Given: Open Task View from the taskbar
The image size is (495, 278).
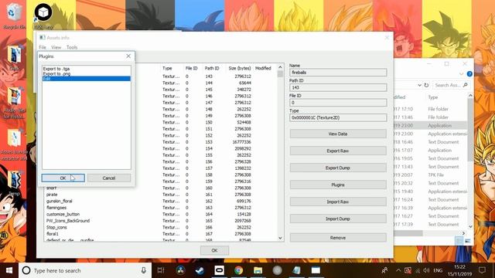Looking at the screenshot, I should 161,270.
